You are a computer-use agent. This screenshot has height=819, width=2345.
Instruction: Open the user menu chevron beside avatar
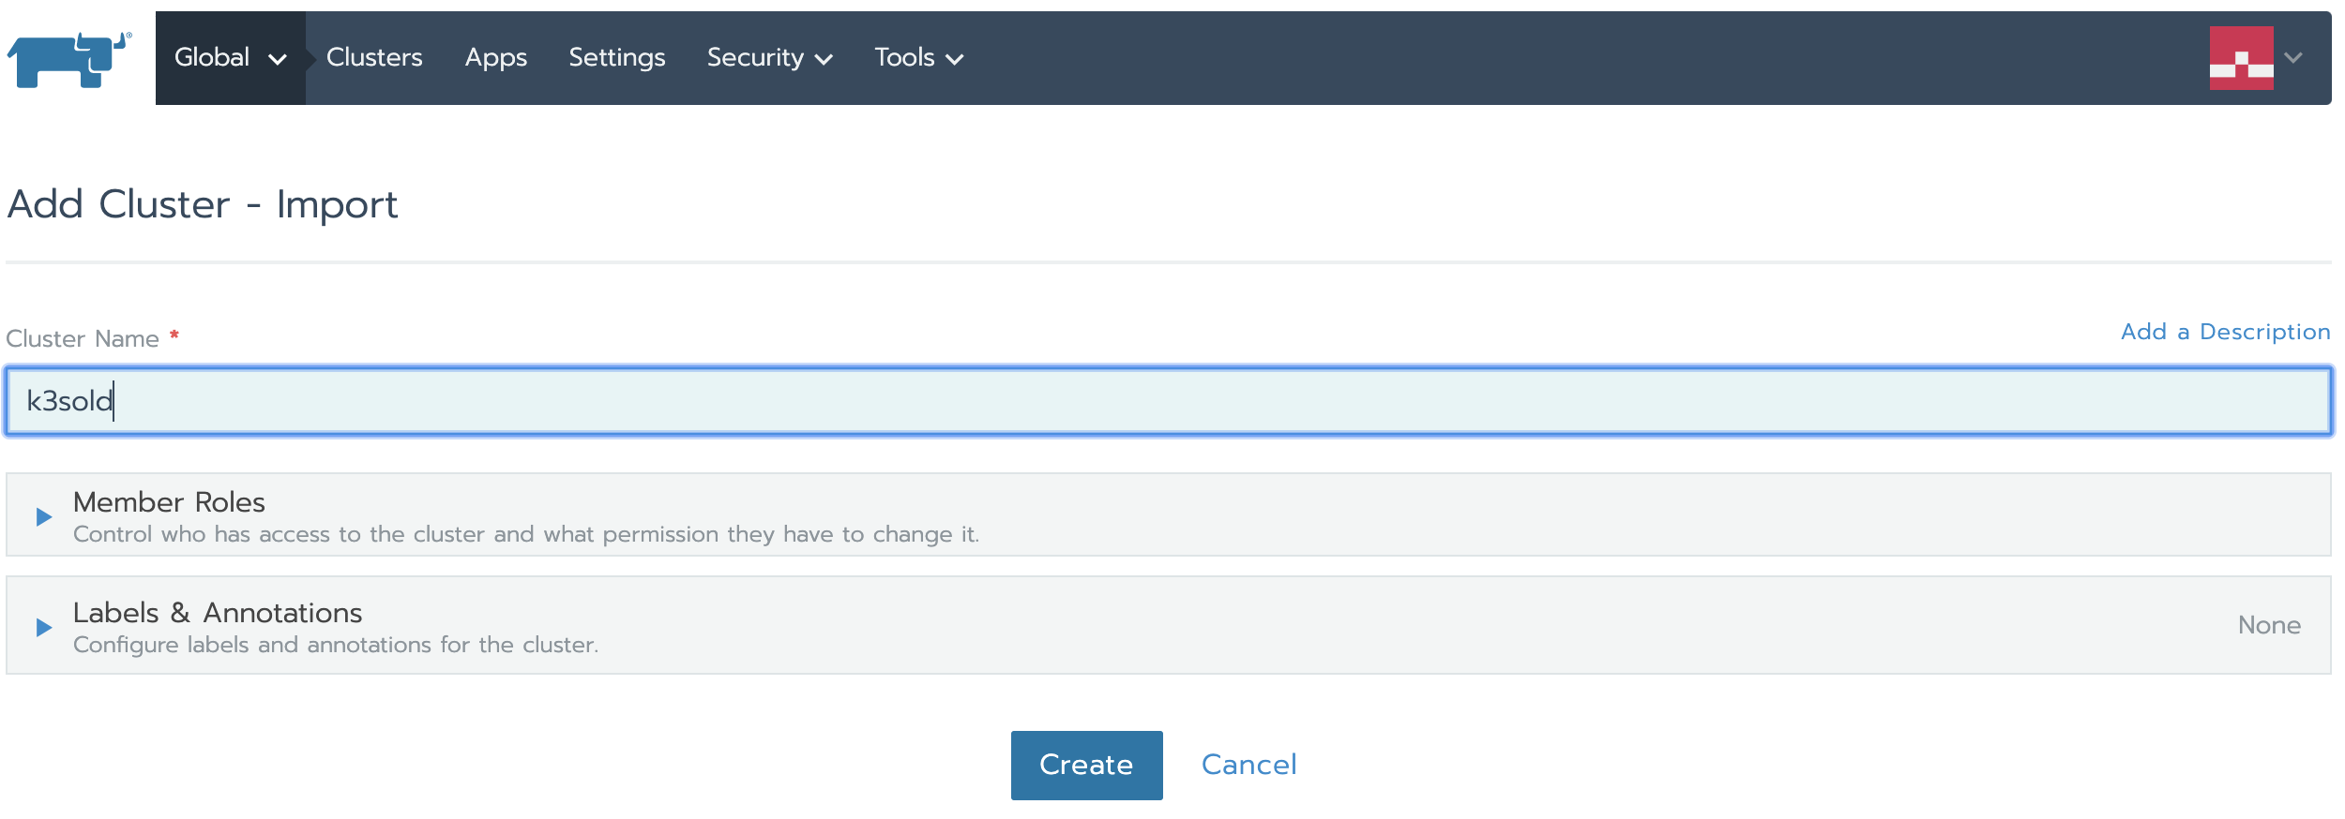[2293, 58]
